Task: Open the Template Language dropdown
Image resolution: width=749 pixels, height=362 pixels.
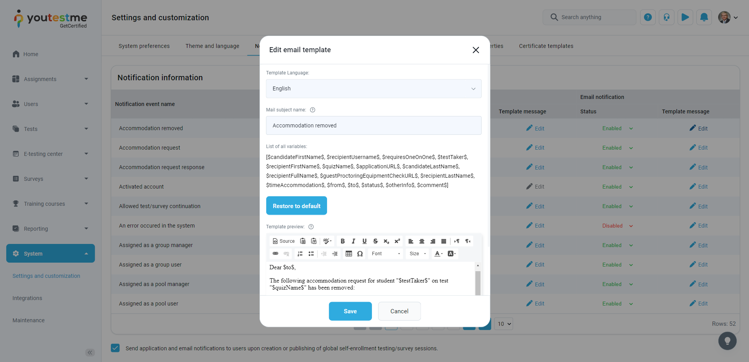Action: (374, 89)
